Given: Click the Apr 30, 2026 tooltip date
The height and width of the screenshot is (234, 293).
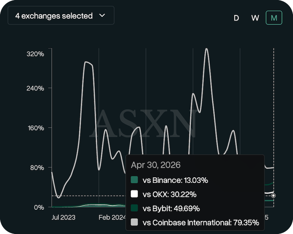Looking at the screenshot, I should pos(156,165).
